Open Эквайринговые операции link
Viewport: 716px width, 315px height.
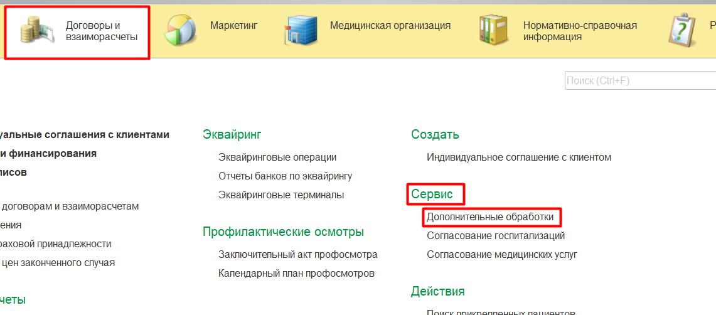tap(277, 157)
